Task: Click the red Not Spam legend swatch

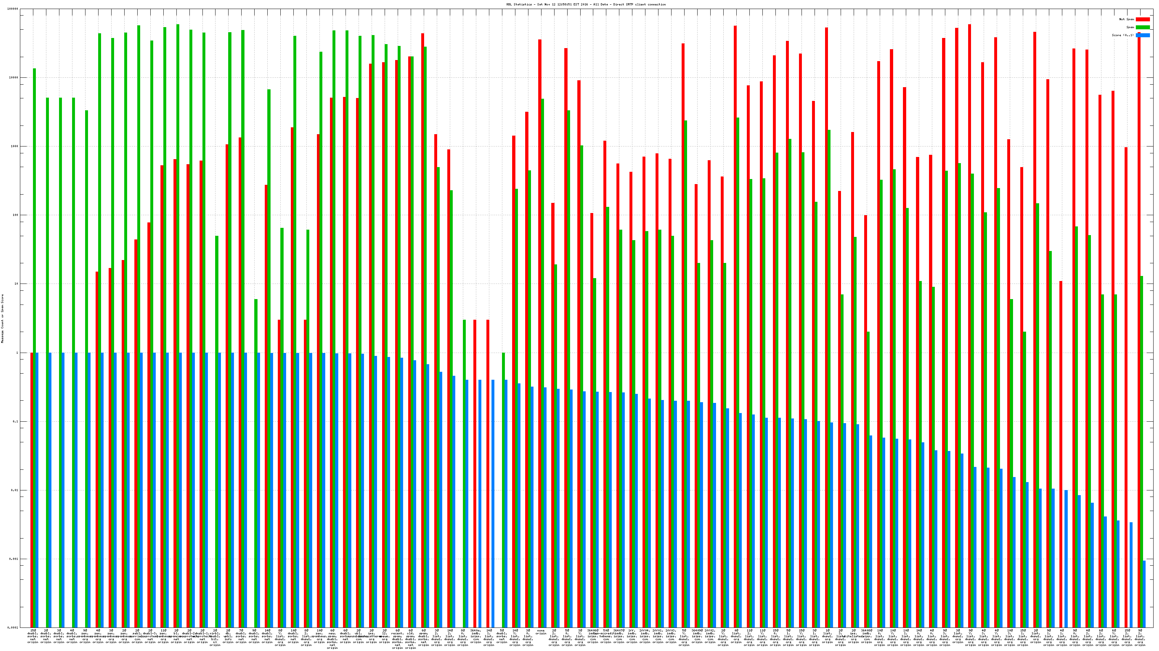Action: pyautogui.click(x=1142, y=19)
